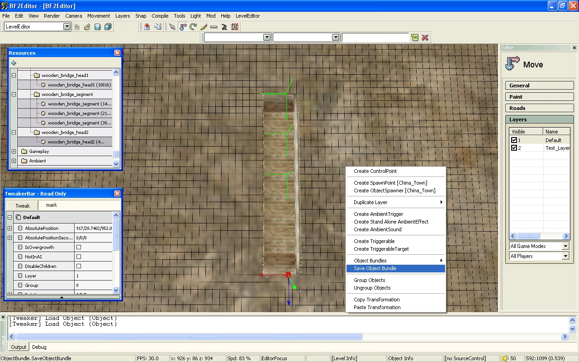
Task: Check the DisableChildren checkbox
Action: click(79, 266)
